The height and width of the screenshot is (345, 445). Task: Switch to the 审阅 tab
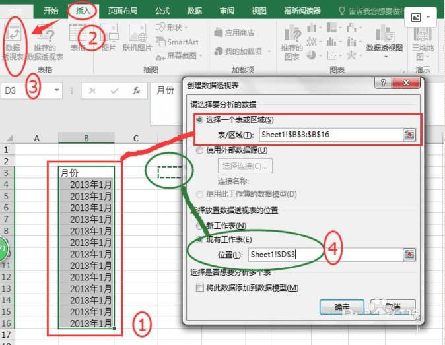click(x=226, y=11)
